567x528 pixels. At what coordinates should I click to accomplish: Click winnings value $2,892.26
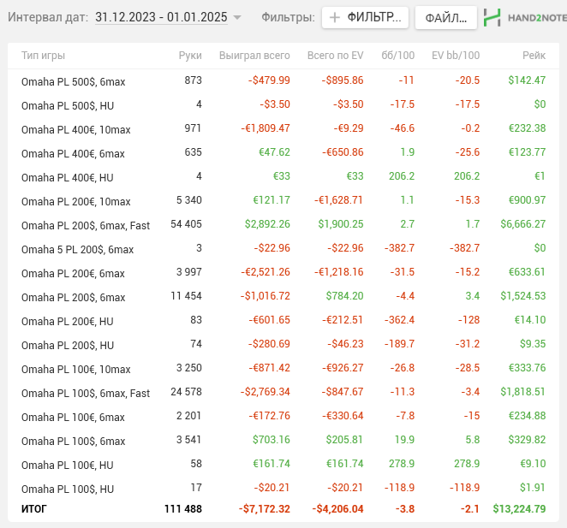(x=267, y=224)
